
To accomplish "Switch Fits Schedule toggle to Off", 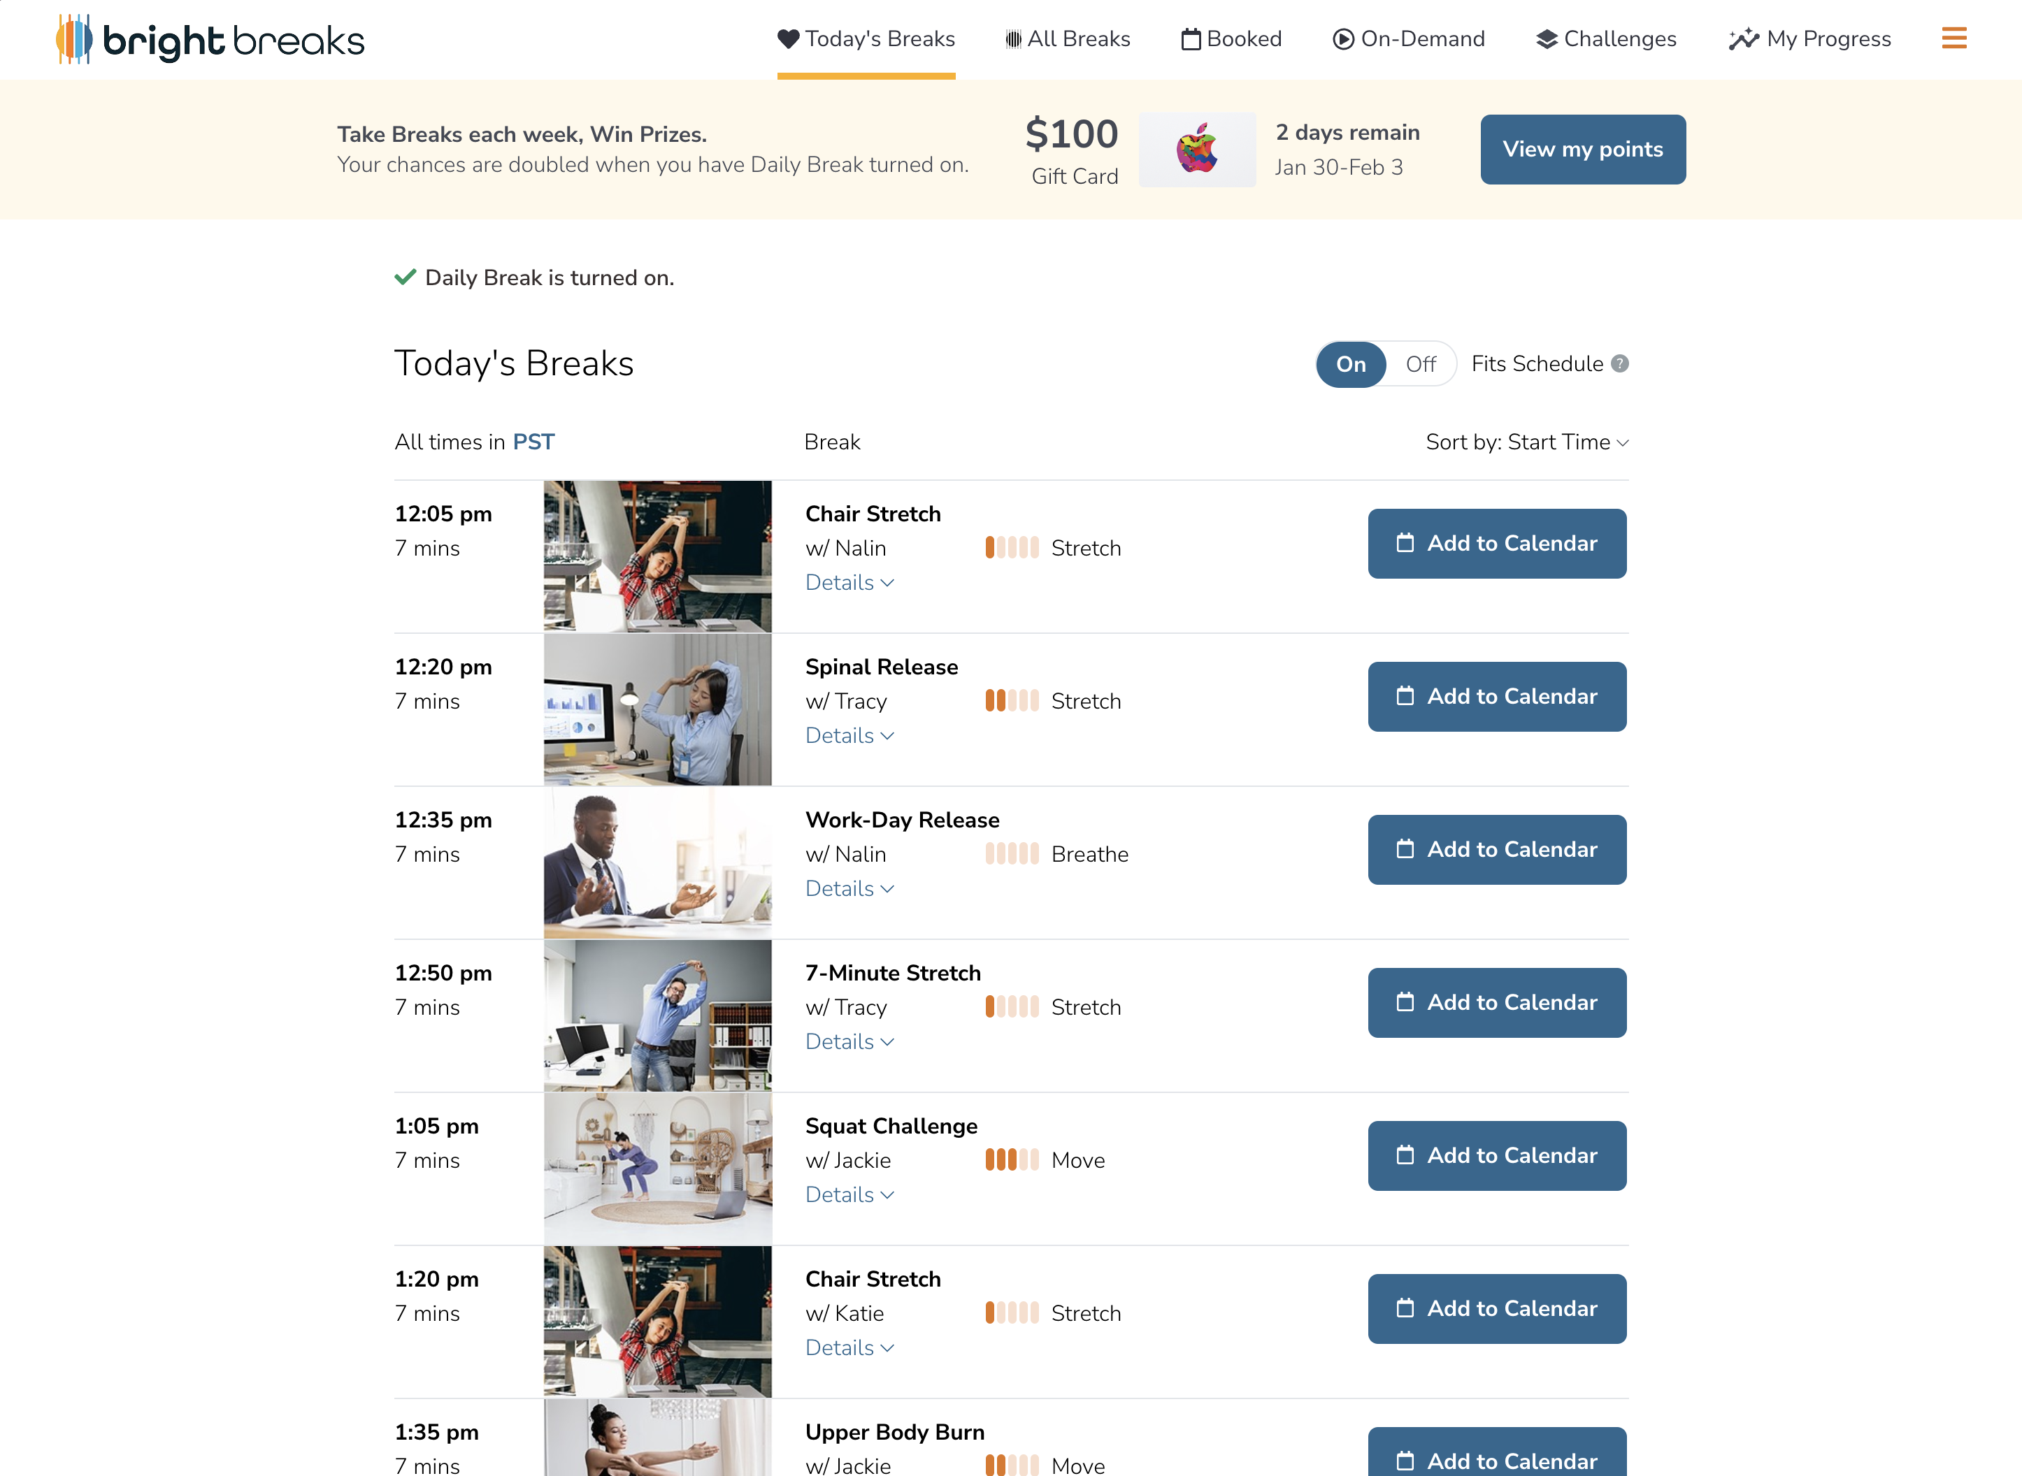I will (x=1421, y=363).
